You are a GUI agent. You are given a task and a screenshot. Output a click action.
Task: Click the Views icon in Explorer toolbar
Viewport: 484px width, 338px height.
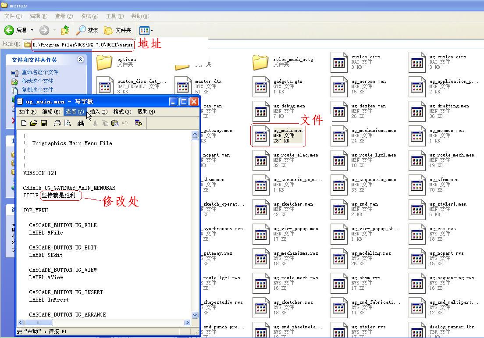click(144, 30)
